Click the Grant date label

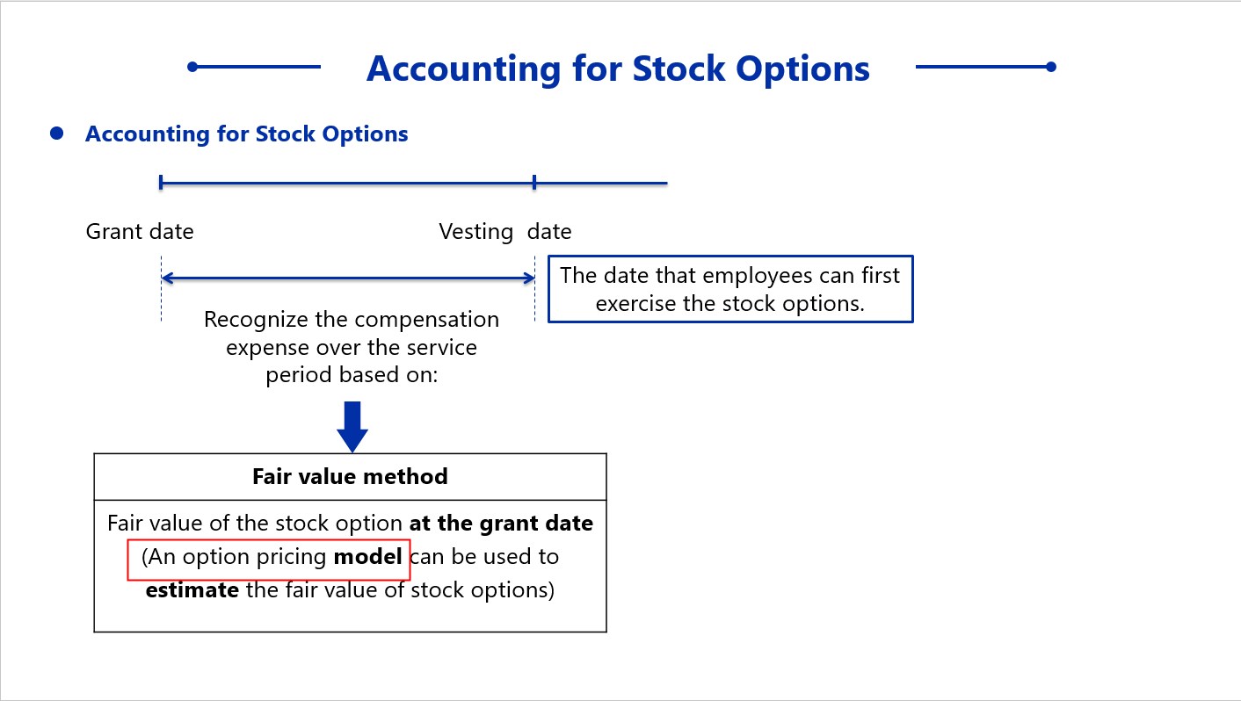click(140, 232)
